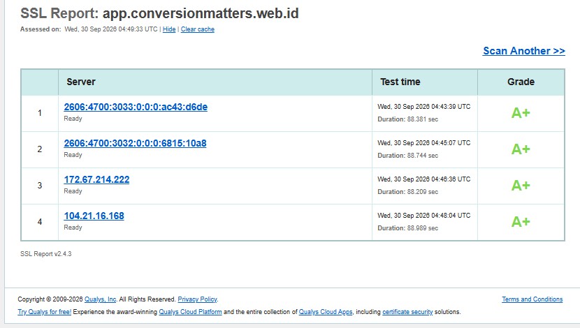
Task: Click Ready status under 104.21.16.168
Action: (x=73, y=228)
